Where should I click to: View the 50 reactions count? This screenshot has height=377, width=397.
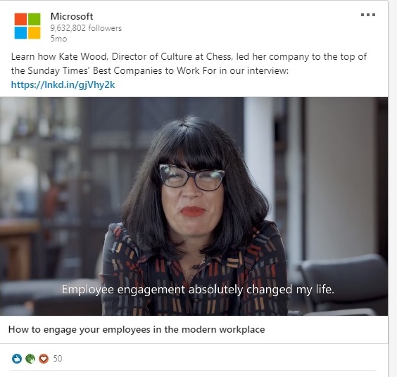tap(58, 359)
